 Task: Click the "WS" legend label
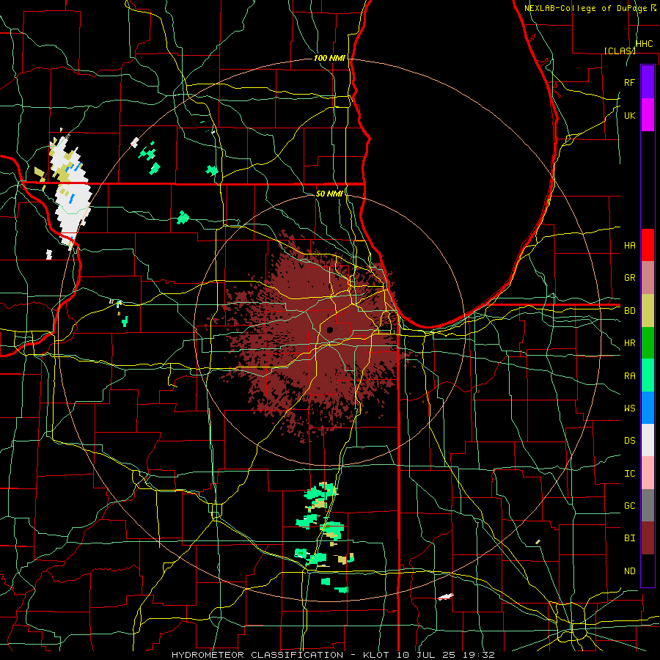(x=629, y=408)
